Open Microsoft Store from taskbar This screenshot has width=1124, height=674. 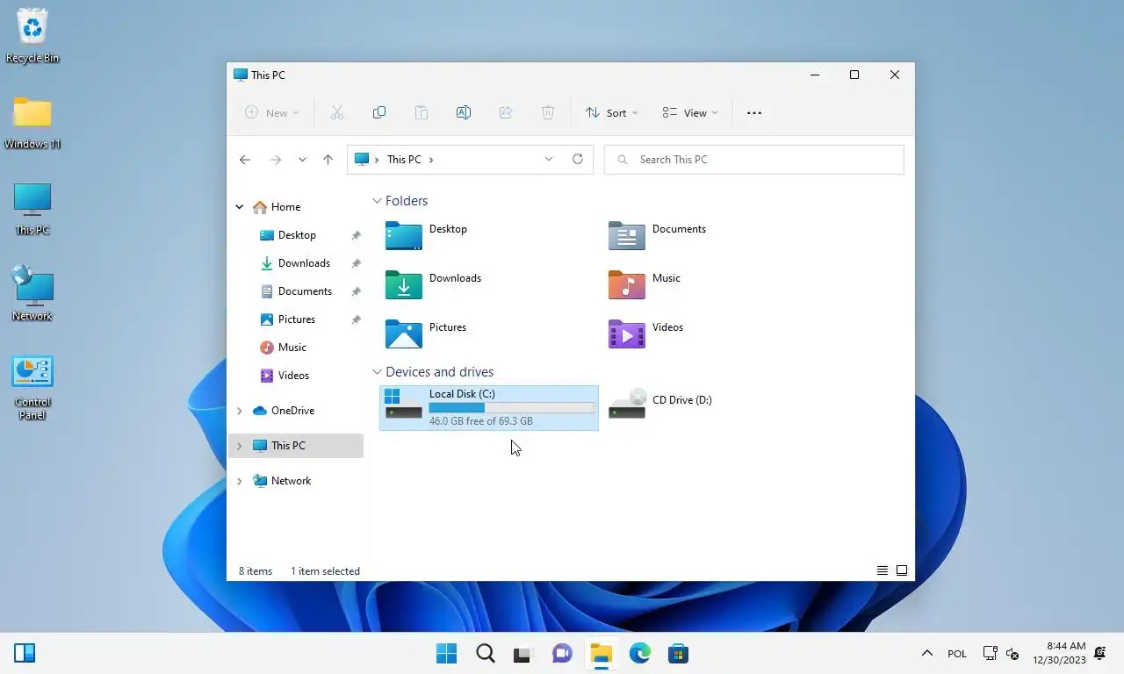coord(678,654)
